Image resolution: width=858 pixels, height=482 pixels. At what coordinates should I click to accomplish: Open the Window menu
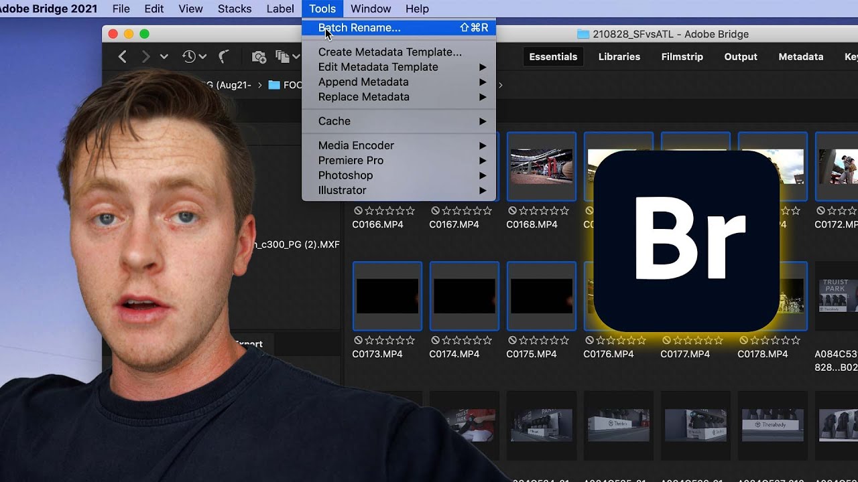(x=371, y=9)
